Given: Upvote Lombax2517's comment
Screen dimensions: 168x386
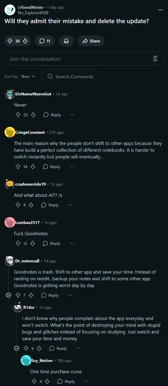Looking at the screenshot, I should click(18, 243).
